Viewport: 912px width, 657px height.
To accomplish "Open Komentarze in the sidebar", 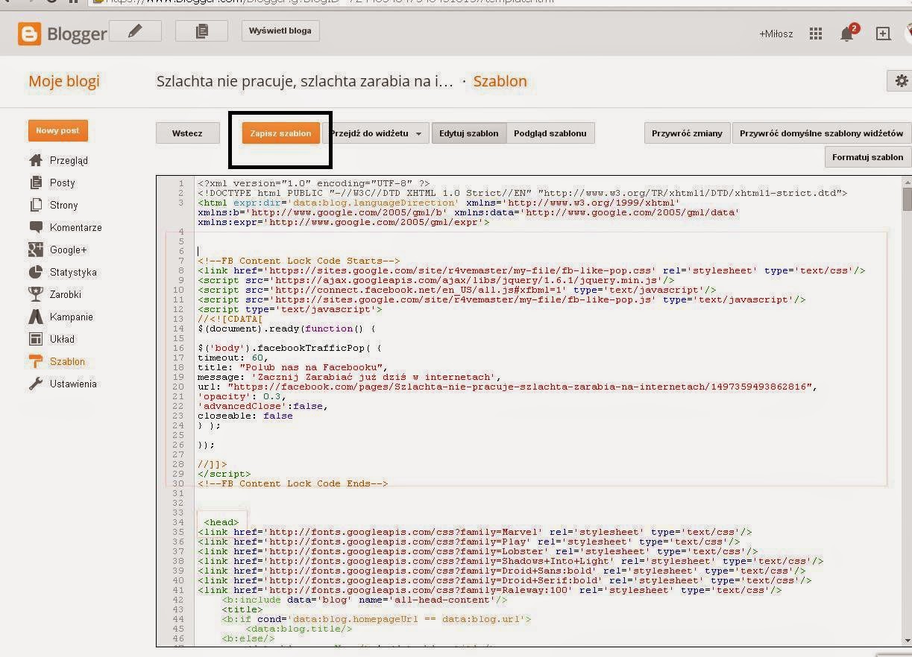I will pos(75,227).
